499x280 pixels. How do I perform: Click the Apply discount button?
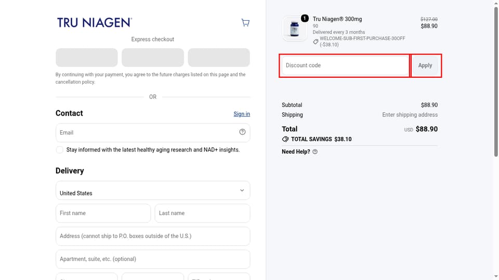tap(425, 65)
